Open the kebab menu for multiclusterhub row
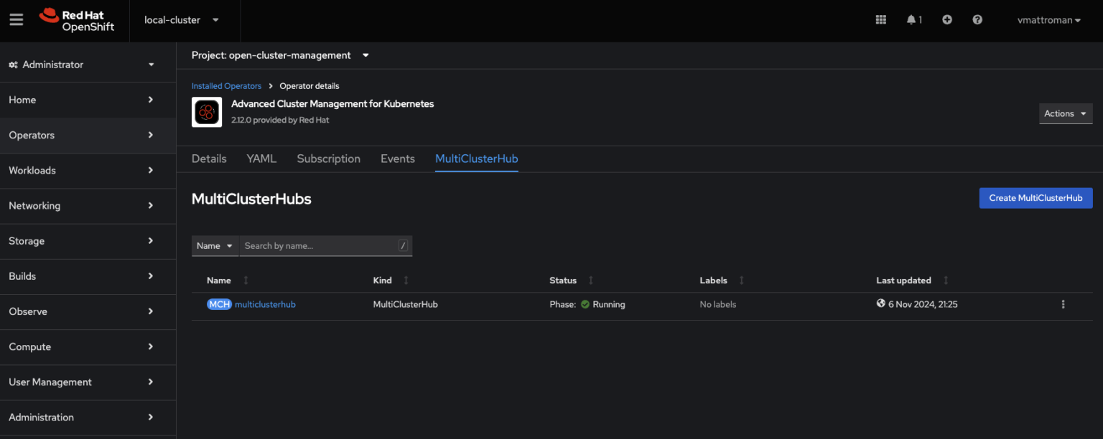1103x439 pixels. click(1063, 304)
